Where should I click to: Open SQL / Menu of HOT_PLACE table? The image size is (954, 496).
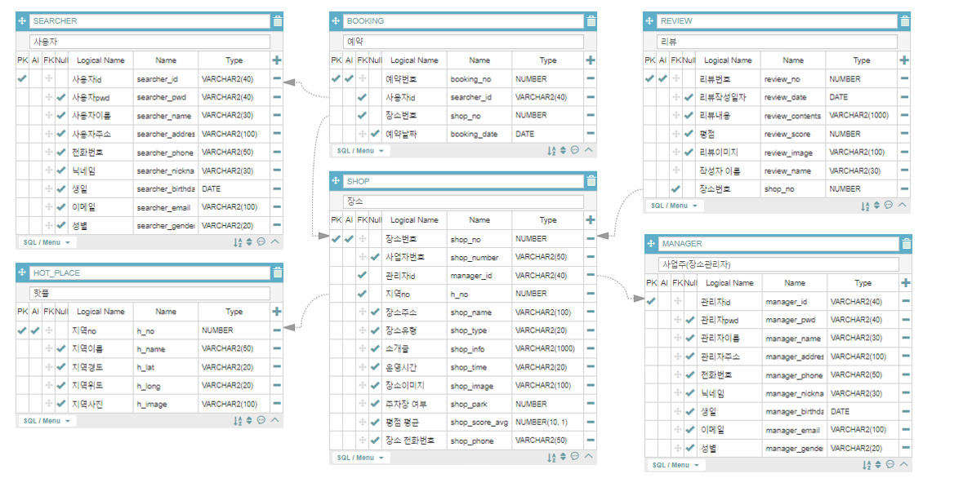click(47, 421)
